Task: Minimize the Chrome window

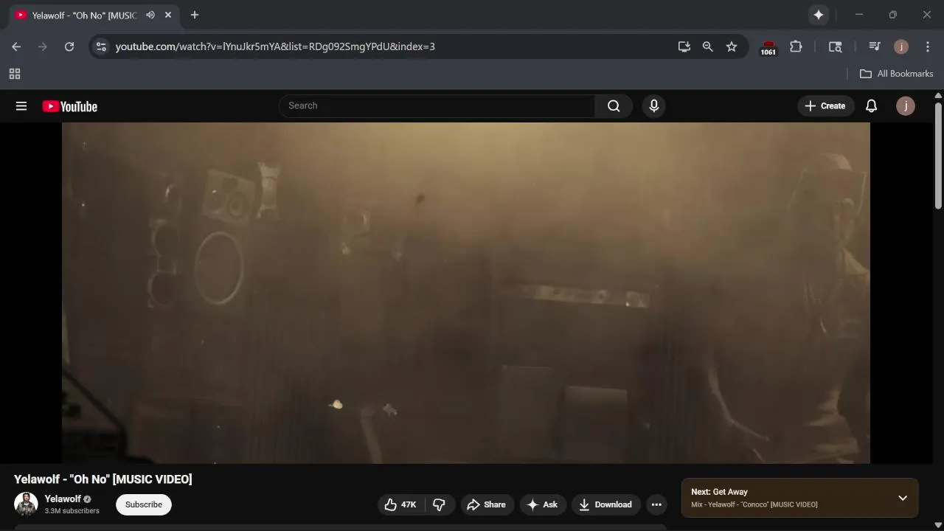Action: coord(858,15)
